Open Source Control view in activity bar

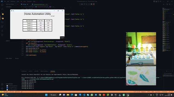[x=2, y=14]
